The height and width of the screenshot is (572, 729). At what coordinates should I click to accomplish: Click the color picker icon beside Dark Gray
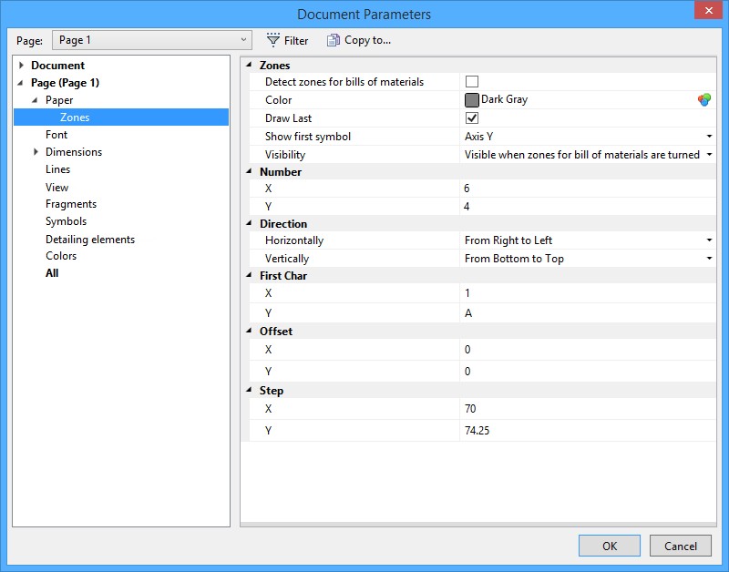[x=704, y=100]
